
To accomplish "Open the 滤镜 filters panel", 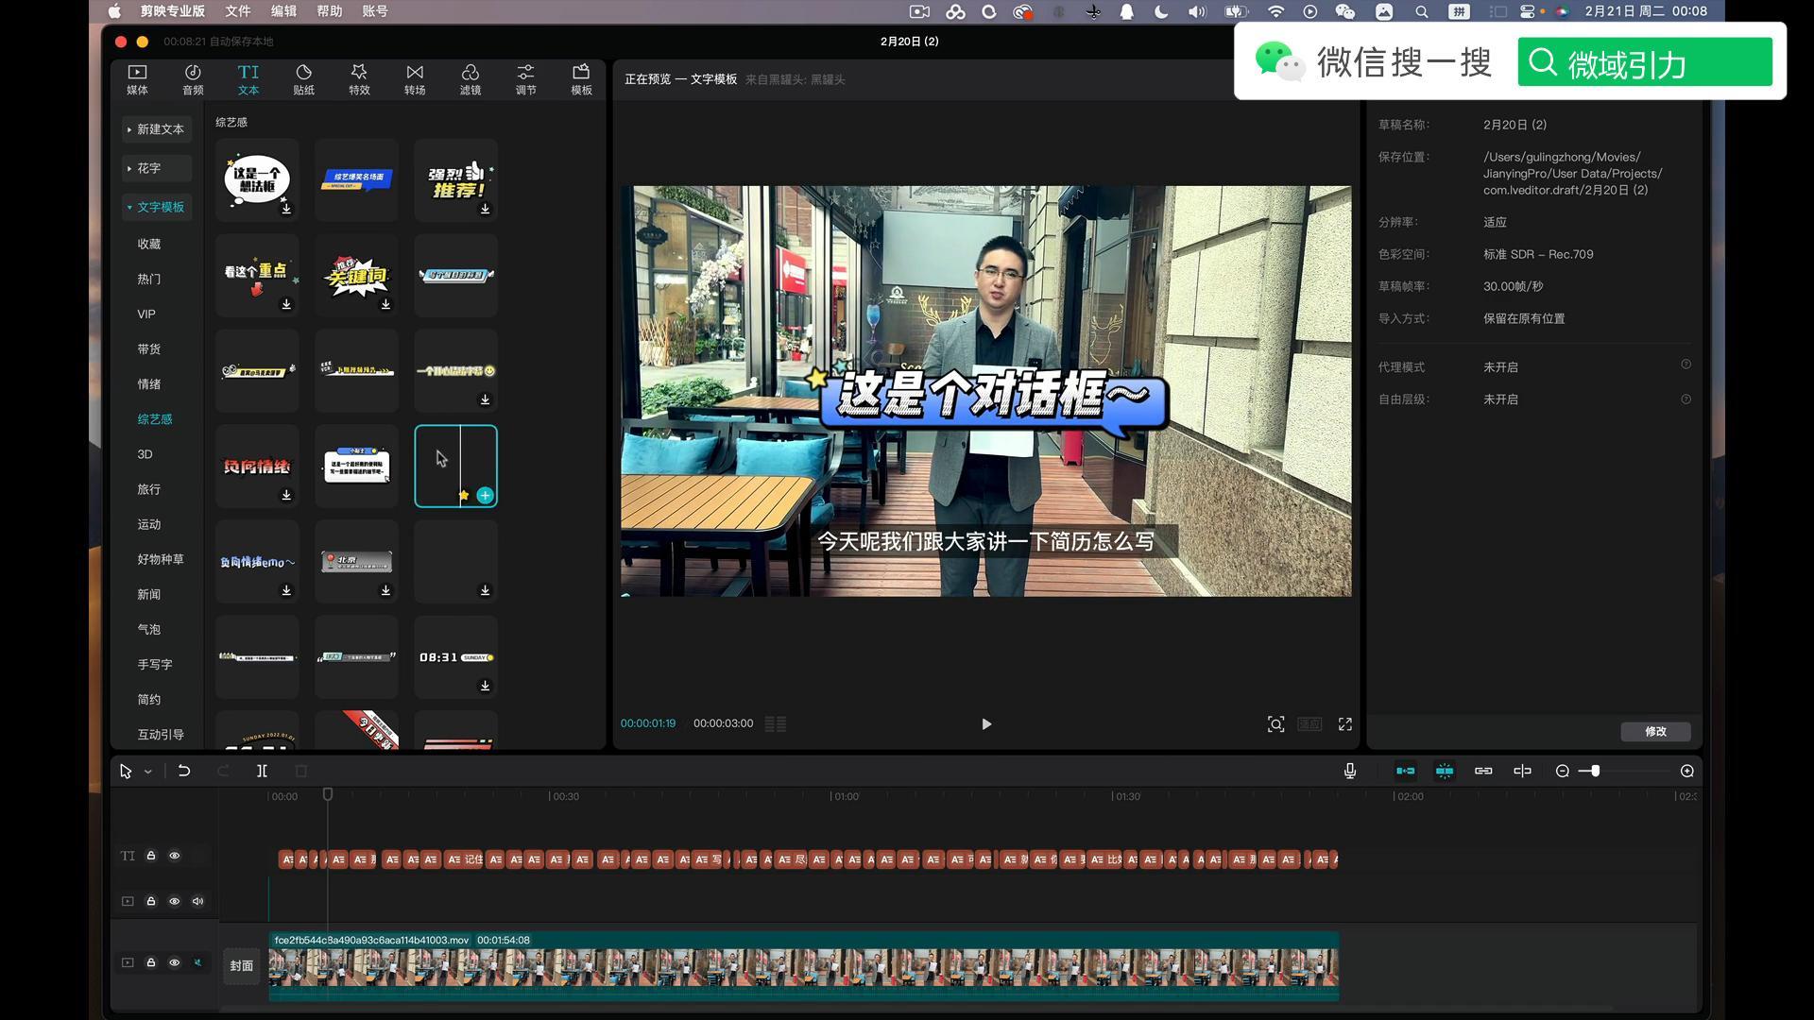I will point(471,79).
